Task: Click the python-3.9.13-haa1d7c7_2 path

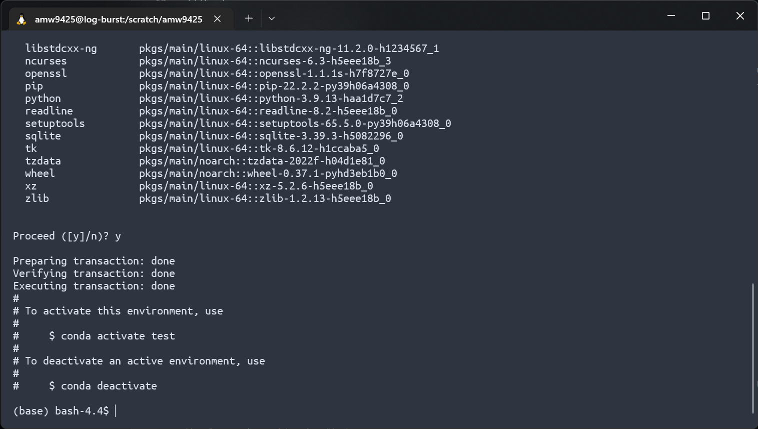Action: (271, 98)
